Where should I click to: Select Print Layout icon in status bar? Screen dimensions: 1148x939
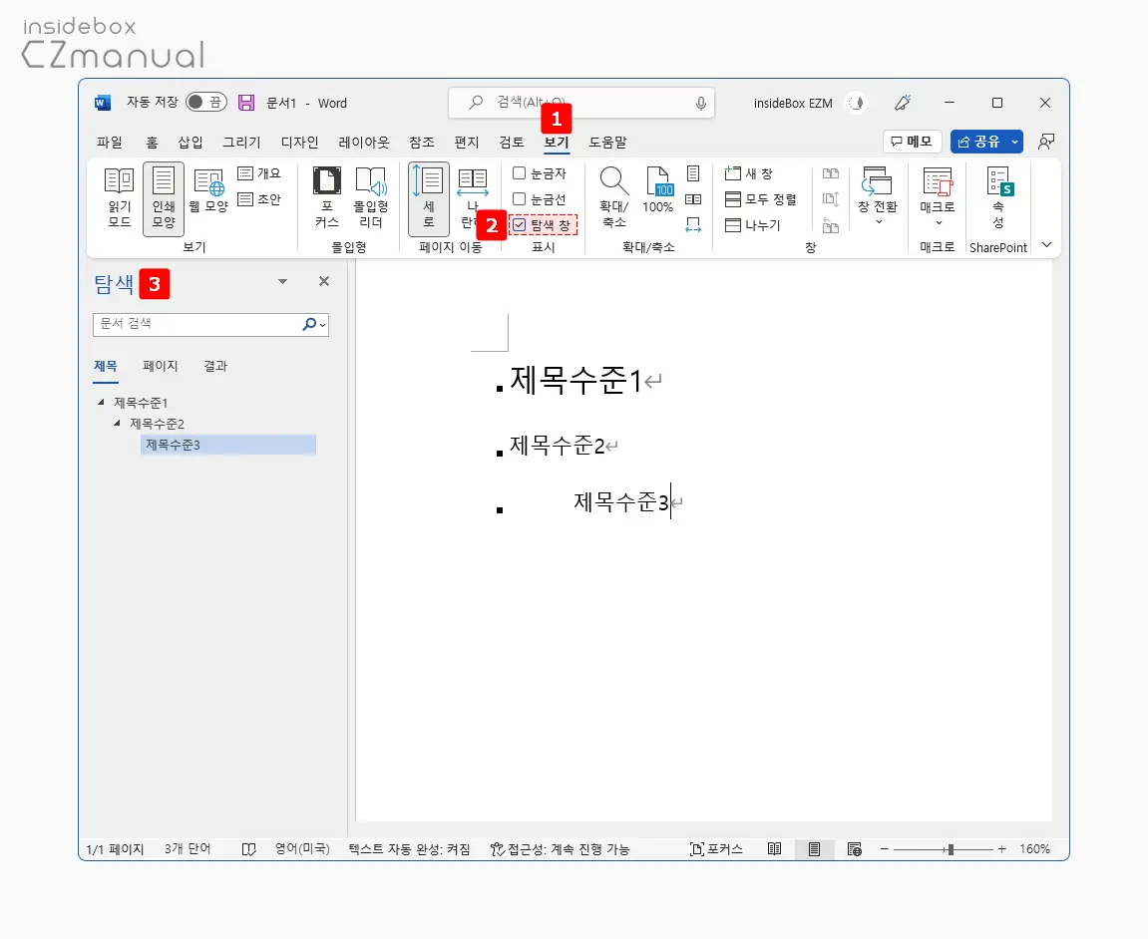[814, 849]
